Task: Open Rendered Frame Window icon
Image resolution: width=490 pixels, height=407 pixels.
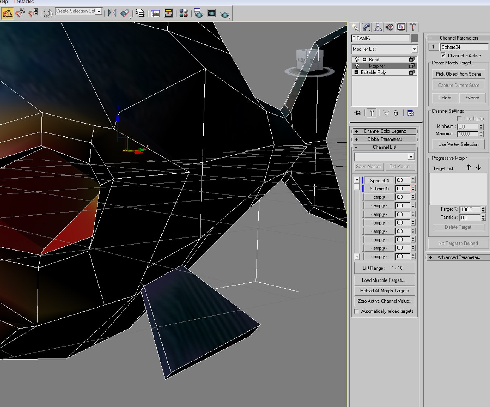Action: [x=212, y=13]
